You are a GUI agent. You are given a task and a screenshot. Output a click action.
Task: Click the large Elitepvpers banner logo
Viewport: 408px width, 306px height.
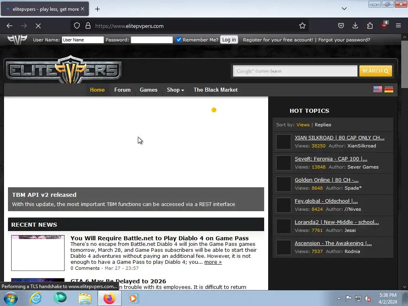click(x=64, y=69)
